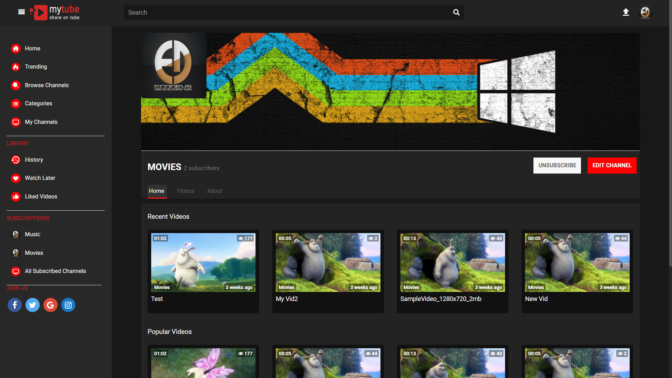Open the Google social icon

coord(50,305)
